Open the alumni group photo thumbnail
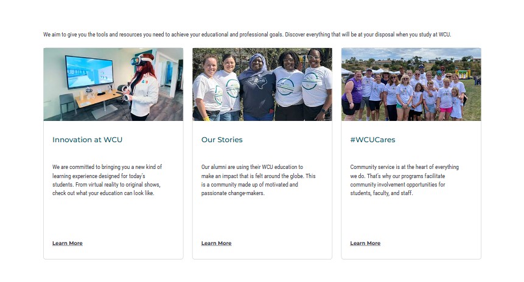524x282 pixels. [x=262, y=84]
